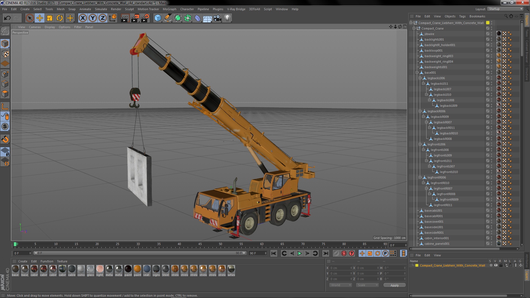Toggle X axis lock icon

coord(83,18)
